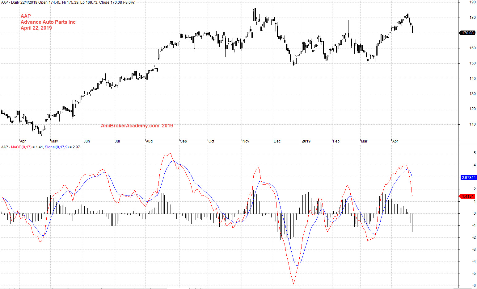Click the -1 level on MACD axis

click(x=474, y=225)
